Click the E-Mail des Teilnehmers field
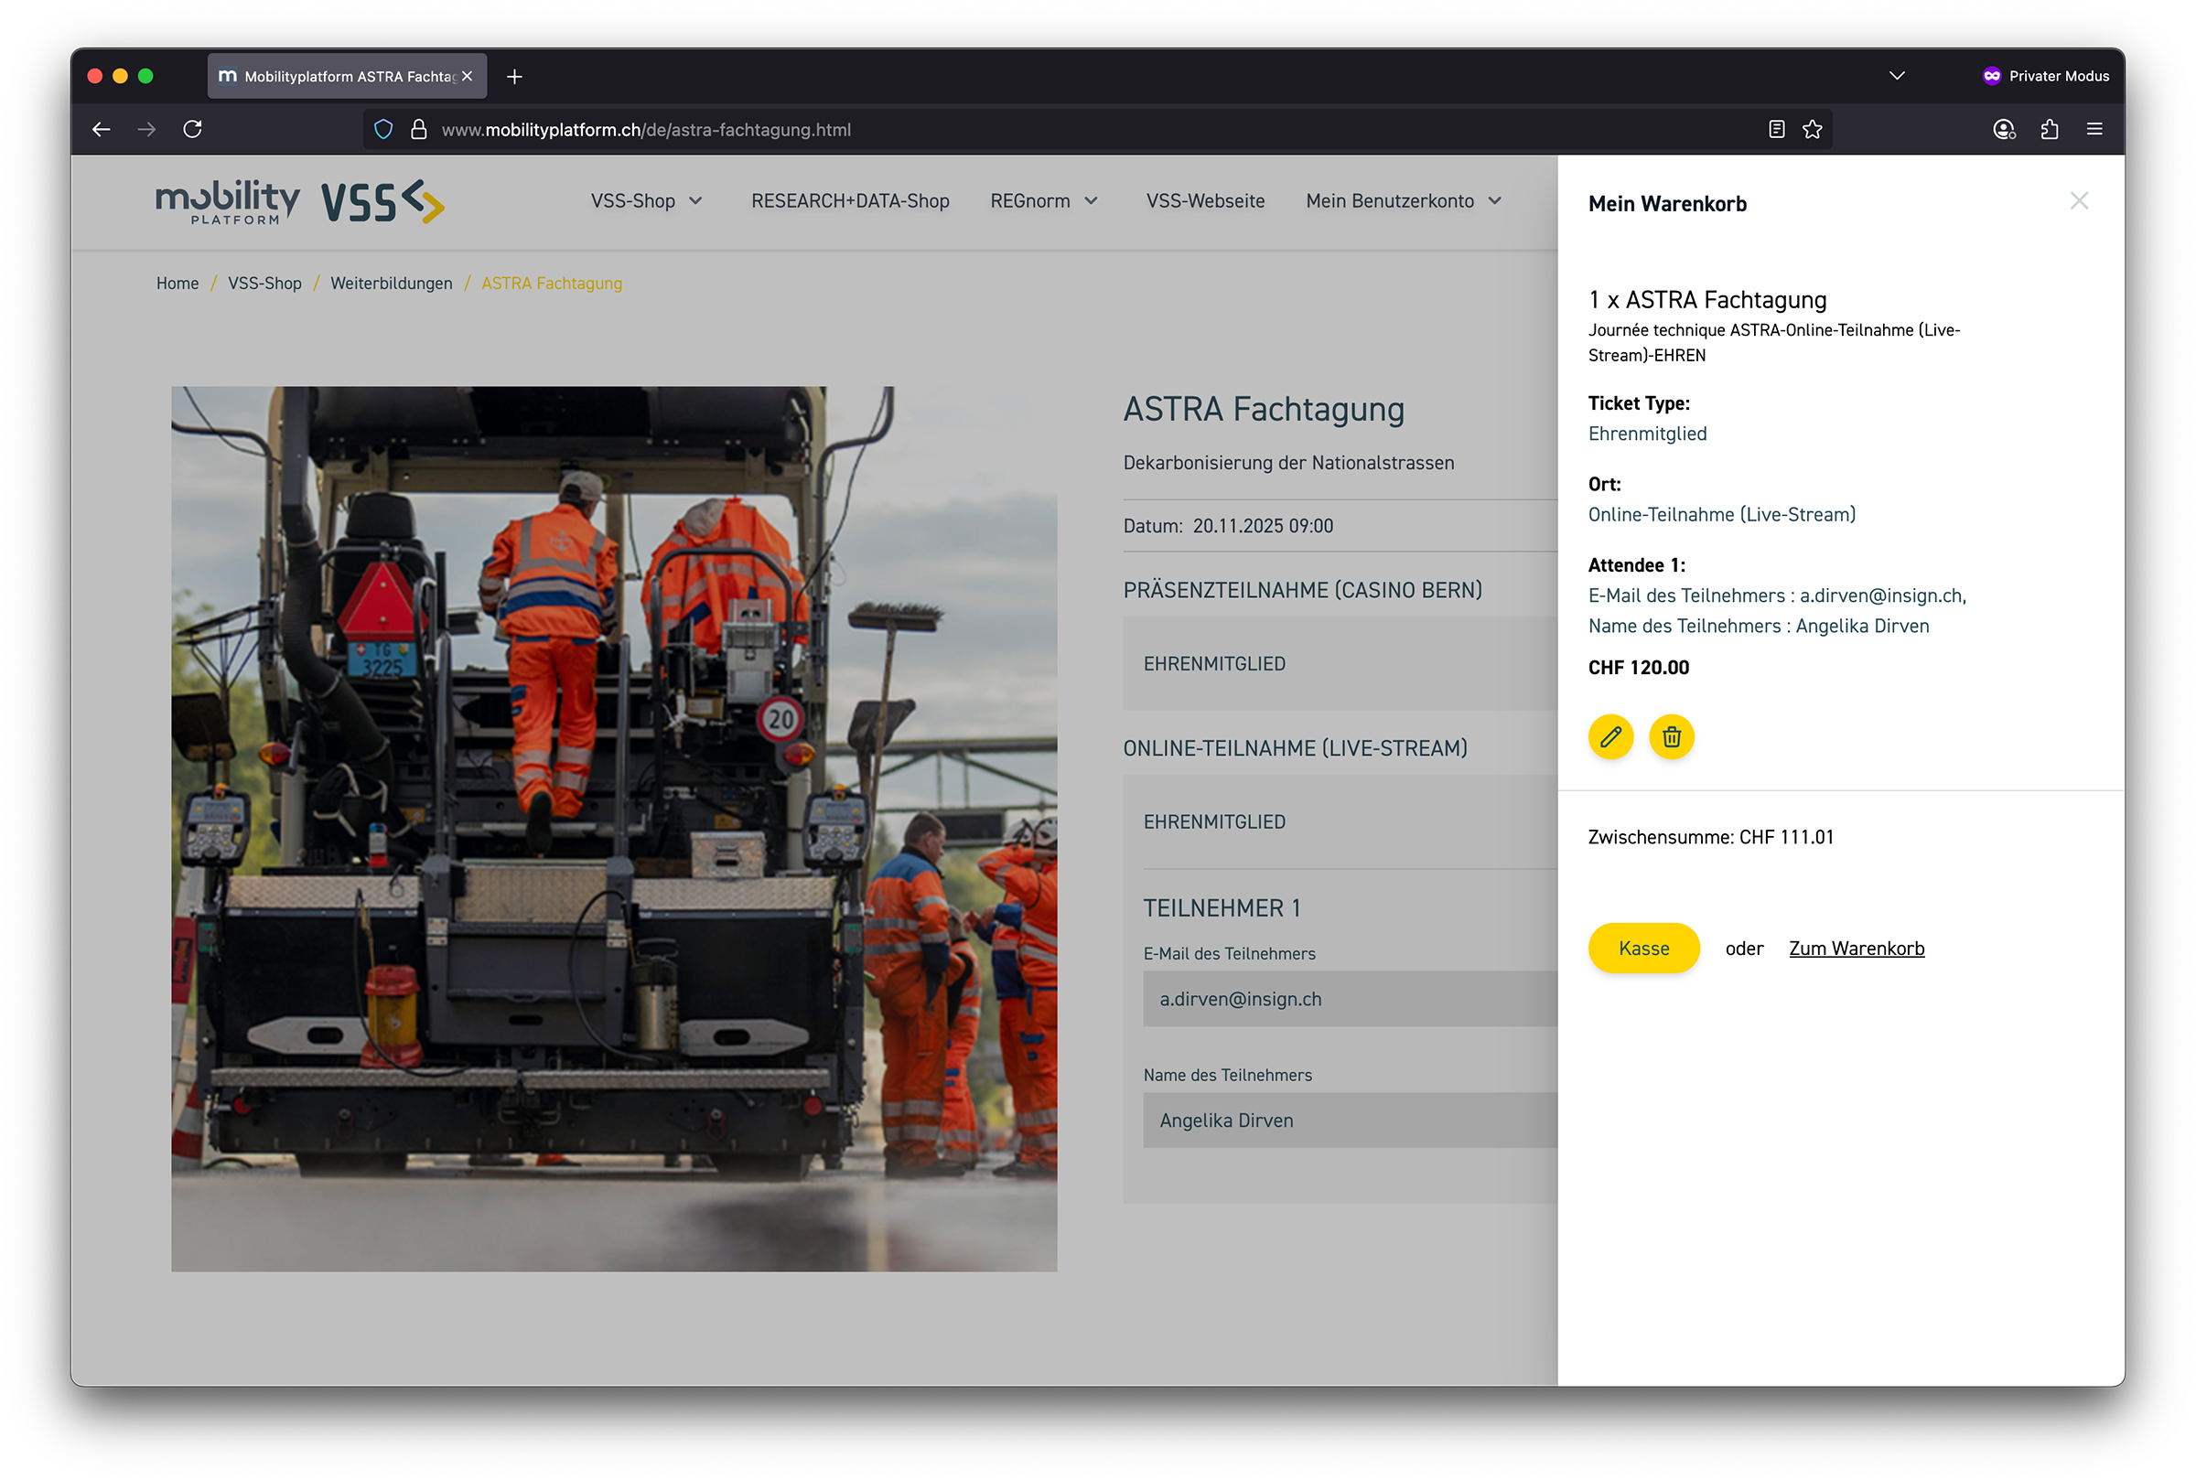This screenshot has height=1480, width=2196. coord(1350,999)
